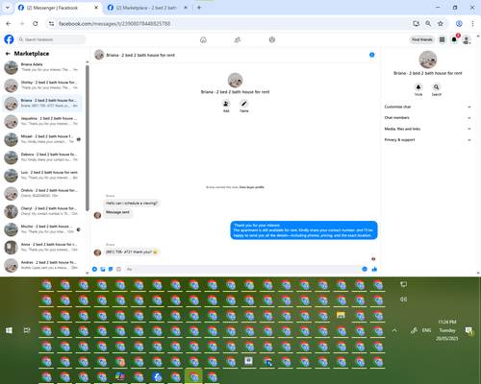Go back in browser history
This screenshot has height=384, width=481.
point(9,23)
